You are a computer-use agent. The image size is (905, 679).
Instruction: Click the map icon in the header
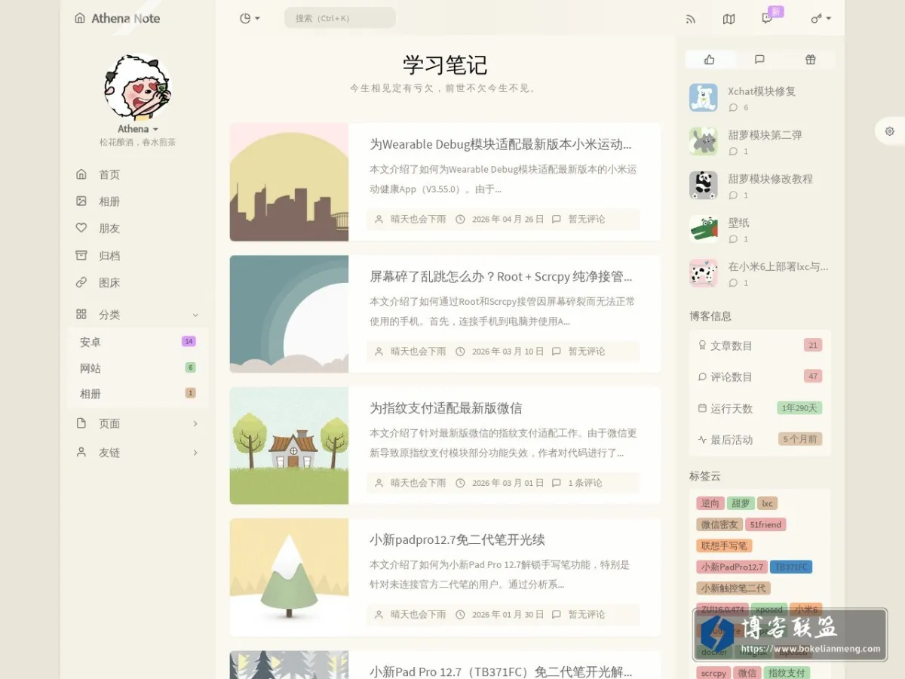click(x=729, y=19)
